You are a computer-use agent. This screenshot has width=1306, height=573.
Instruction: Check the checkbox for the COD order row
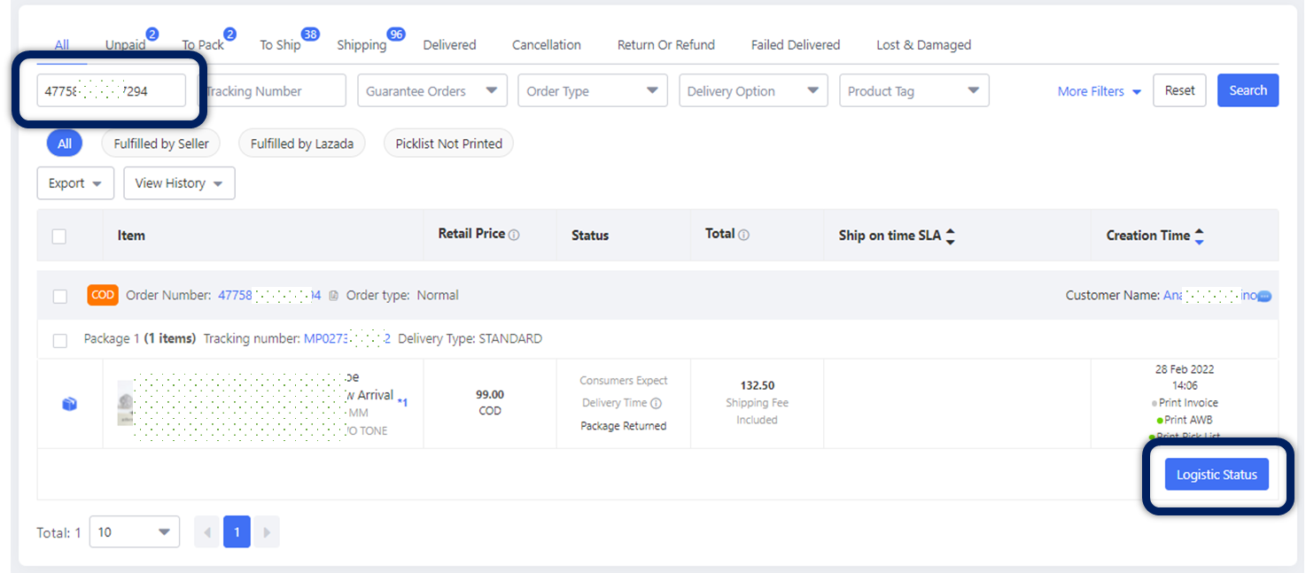59,296
